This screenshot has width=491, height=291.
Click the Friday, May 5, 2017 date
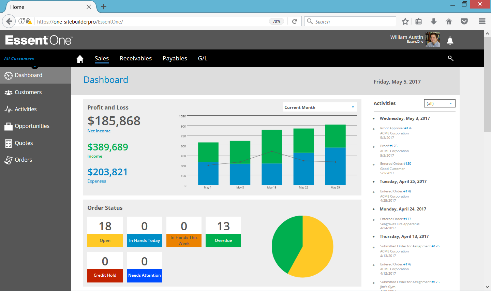point(397,82)
